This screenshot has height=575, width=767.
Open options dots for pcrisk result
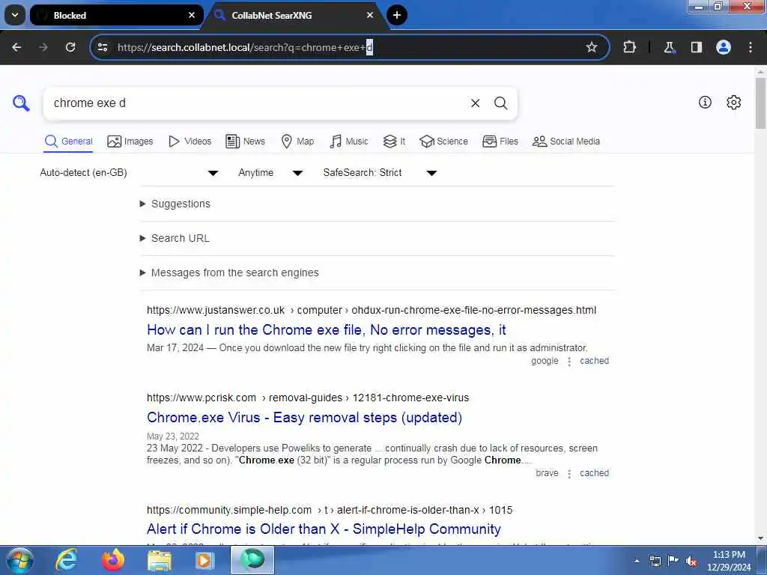click(569, 474)
